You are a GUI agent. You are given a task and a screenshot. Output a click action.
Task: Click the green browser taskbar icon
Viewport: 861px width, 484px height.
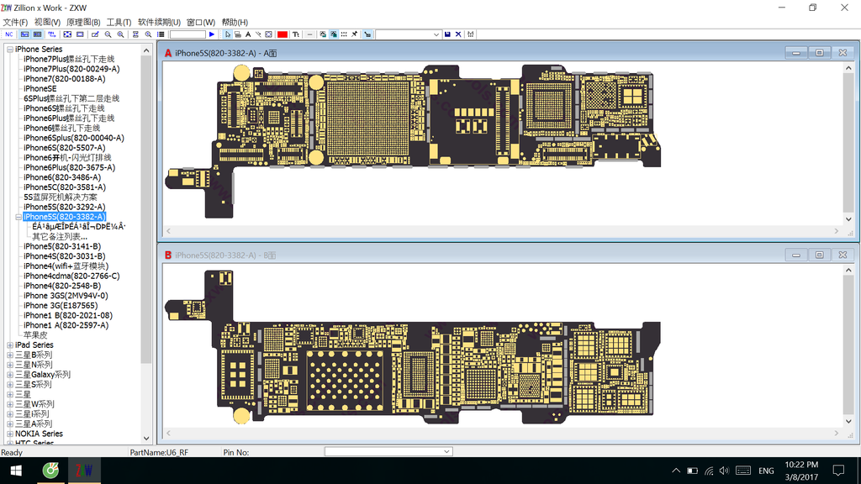click(50, 471)
